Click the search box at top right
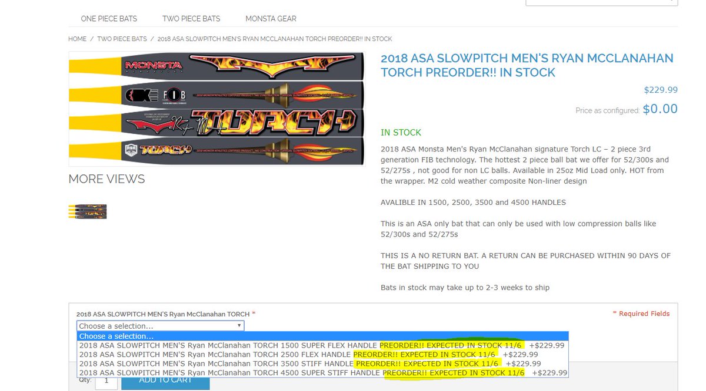 coord(601,2)
